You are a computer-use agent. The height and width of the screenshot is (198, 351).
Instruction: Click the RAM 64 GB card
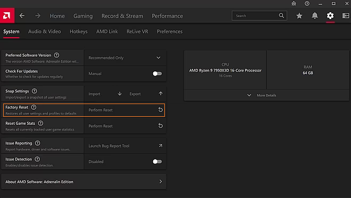(x=308, y=70)
